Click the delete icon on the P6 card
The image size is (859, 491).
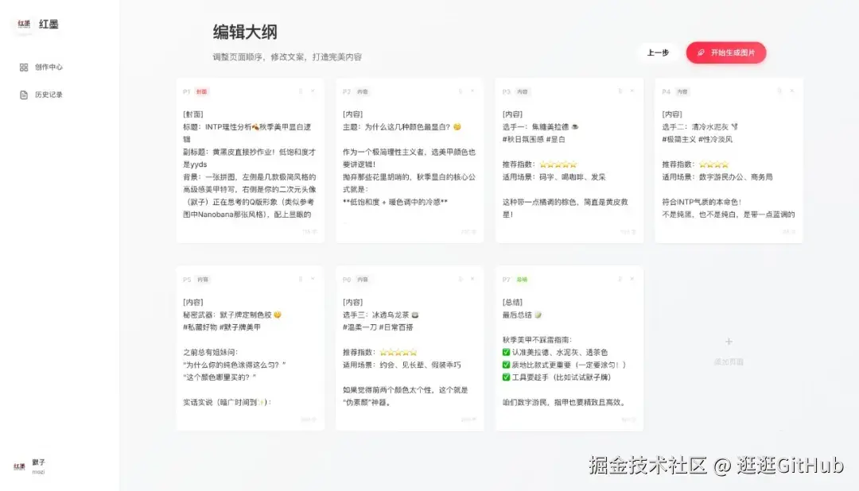click(x=472, y=280)
